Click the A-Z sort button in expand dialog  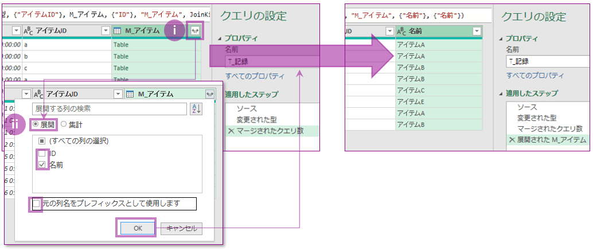(x=196, y=109)
